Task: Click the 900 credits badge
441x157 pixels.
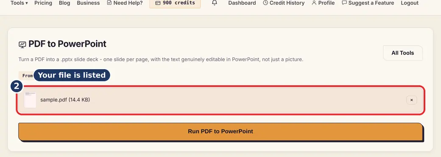Action: coord(175,3)
